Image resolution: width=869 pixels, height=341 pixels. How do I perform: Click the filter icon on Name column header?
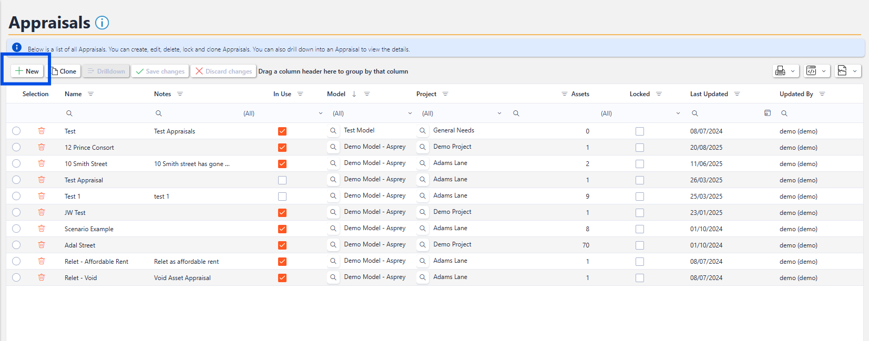[90, 94]
